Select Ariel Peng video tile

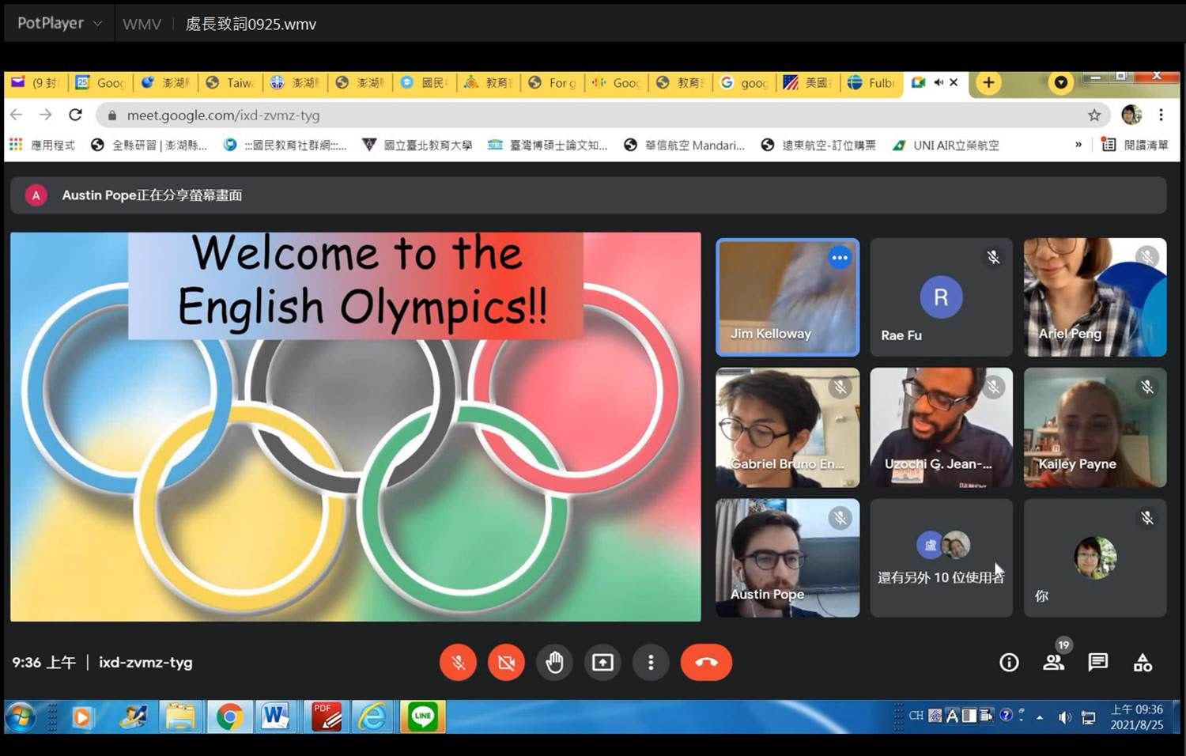1095,297
